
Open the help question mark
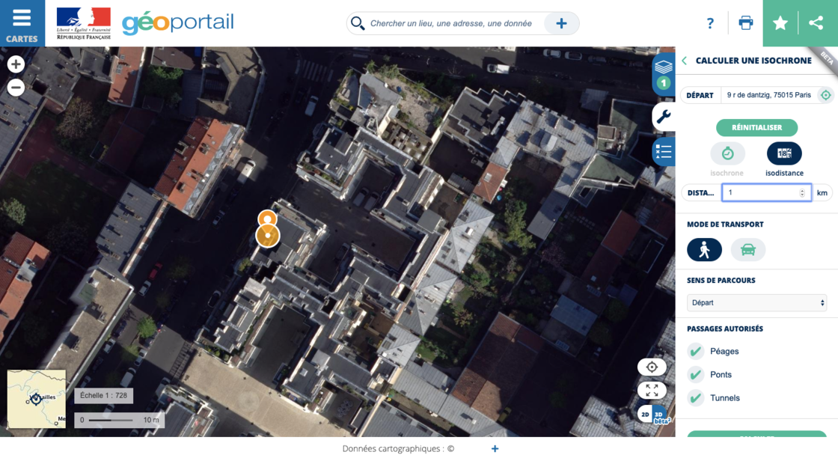pos(710,23)
